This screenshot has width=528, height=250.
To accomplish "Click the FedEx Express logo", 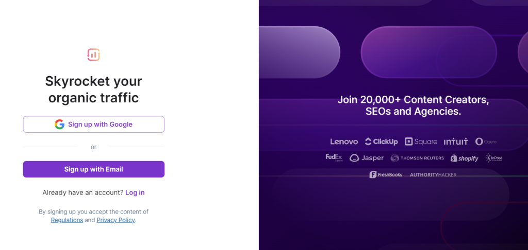I will click(x=334, y=157).
